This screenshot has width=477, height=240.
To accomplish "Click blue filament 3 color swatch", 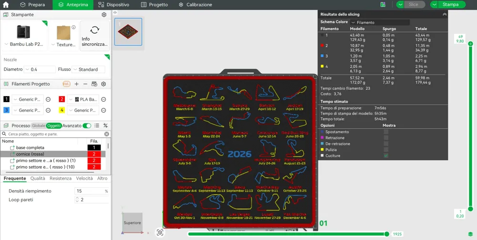I will (x=6, y=110).
